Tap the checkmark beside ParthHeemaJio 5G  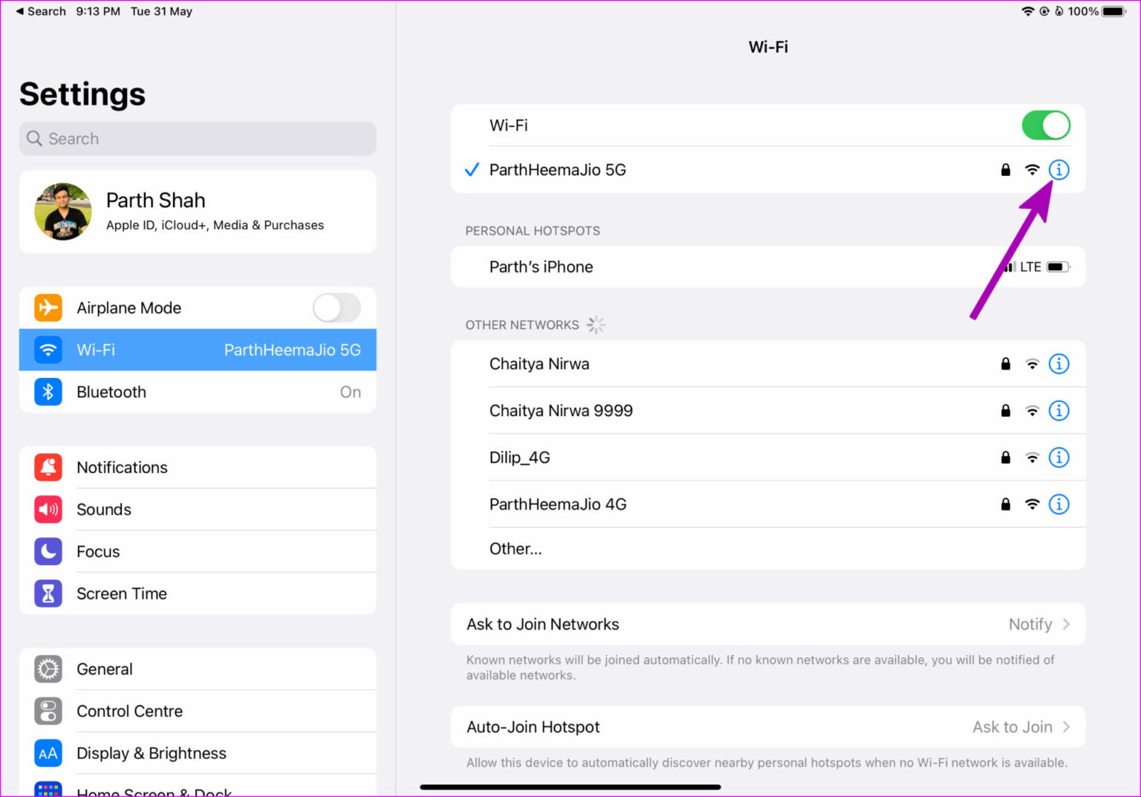pos(472,169)
